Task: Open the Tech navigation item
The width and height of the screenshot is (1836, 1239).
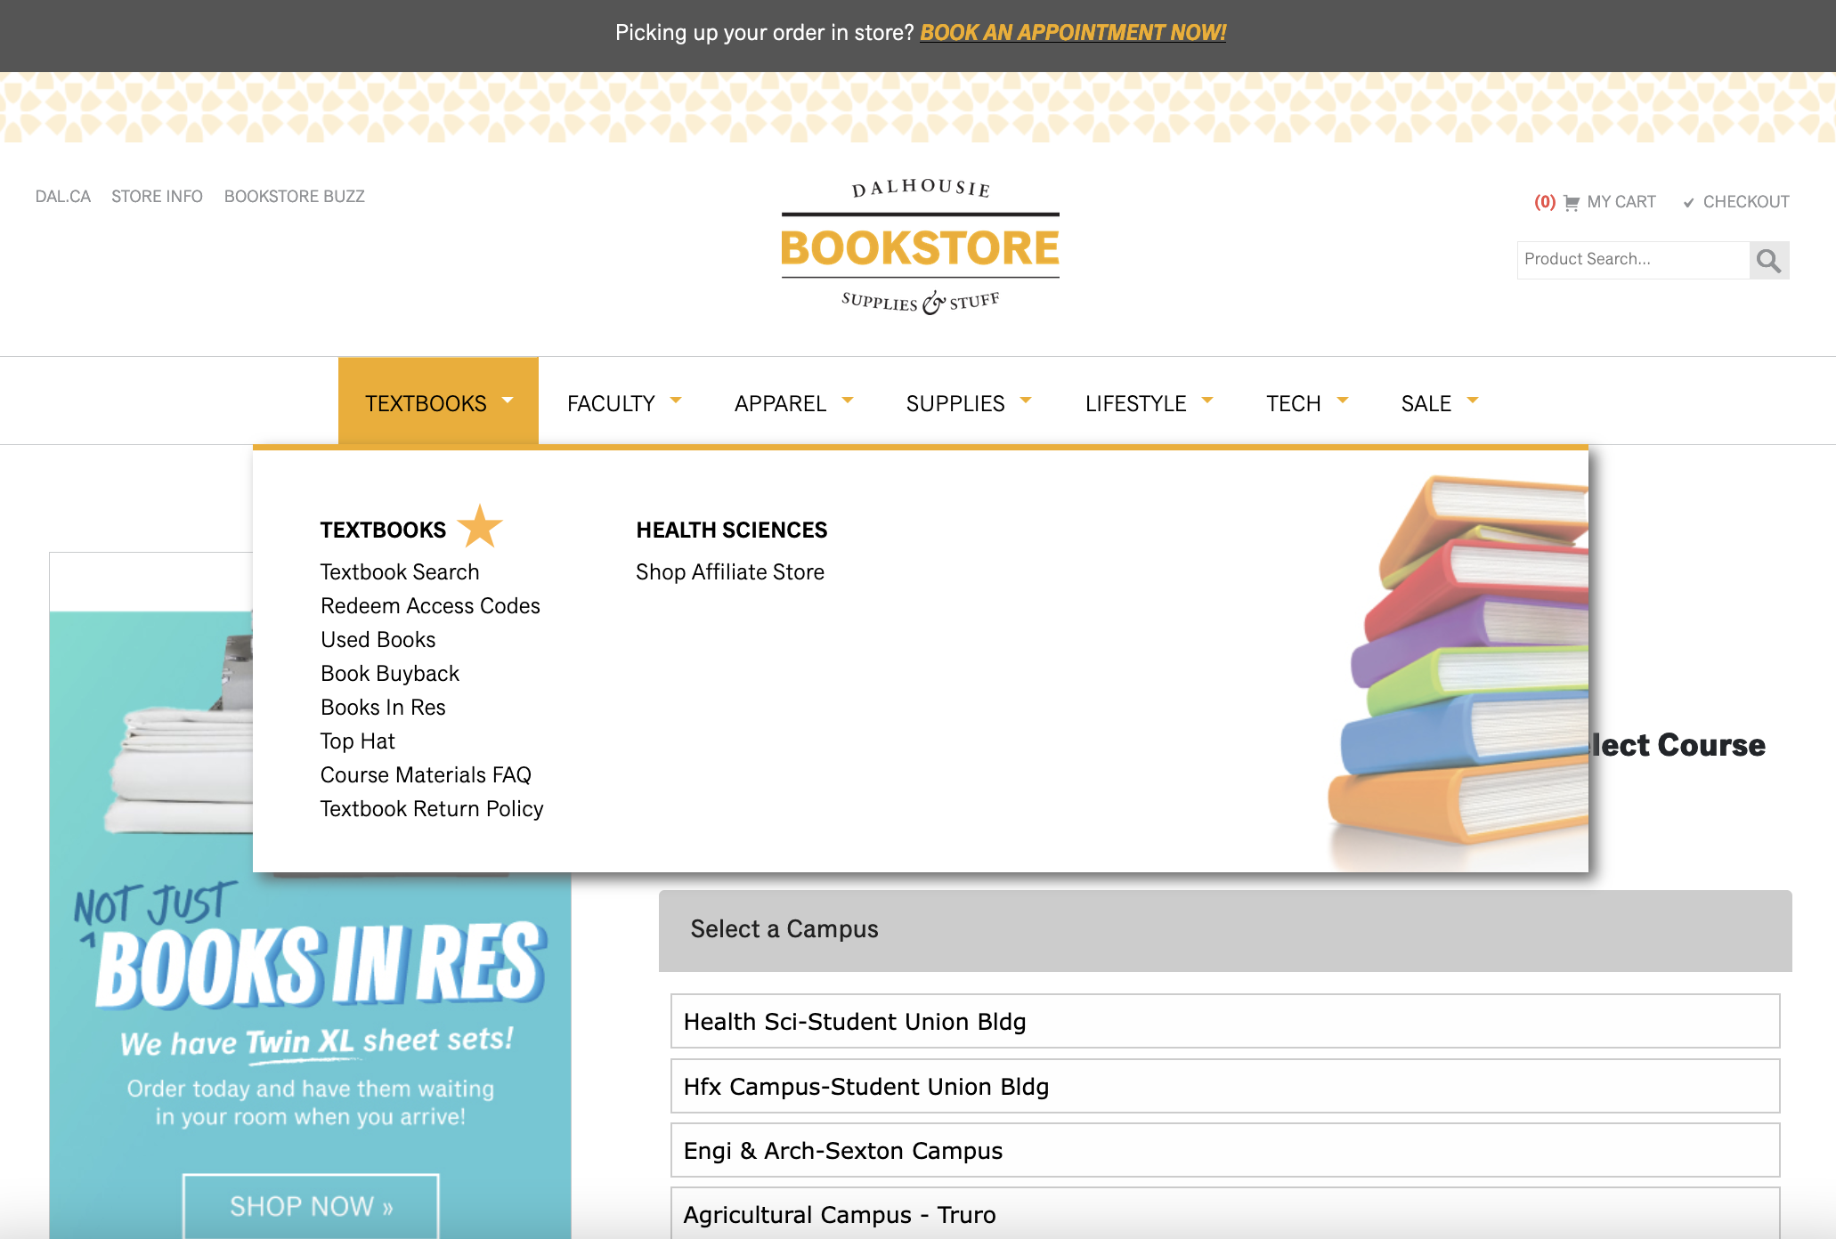Action: [x=1294, y=403]
